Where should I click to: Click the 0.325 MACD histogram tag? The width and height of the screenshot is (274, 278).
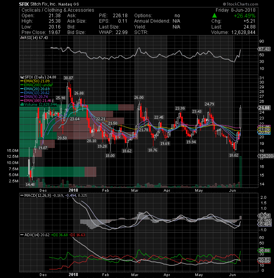click(264, 216)
